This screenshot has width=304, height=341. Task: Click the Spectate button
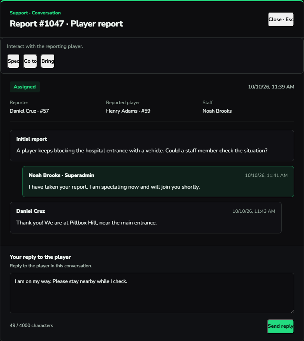click(x=13, y=61)
